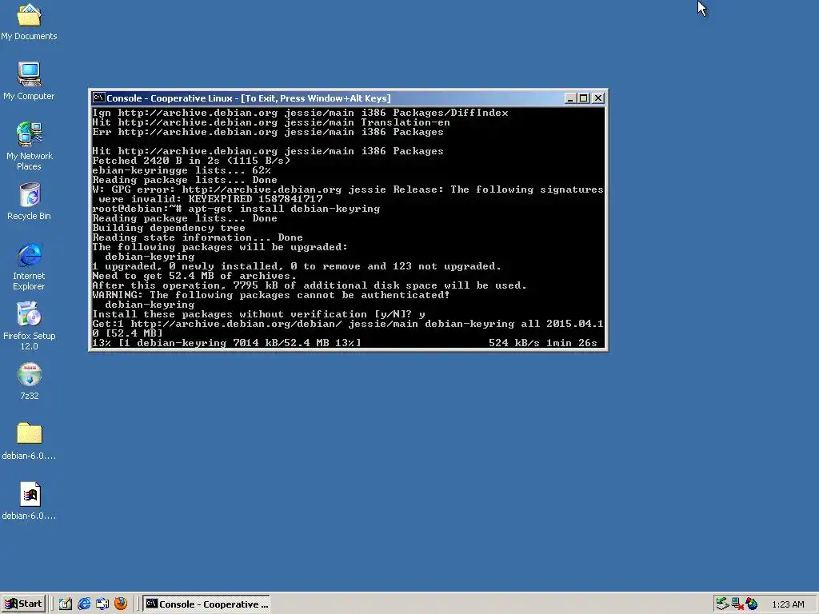Click the 'WARNING: The following packages cannot be authenticated!' line
This screenshot has width=819, height=614.
[x=271, y=295]
